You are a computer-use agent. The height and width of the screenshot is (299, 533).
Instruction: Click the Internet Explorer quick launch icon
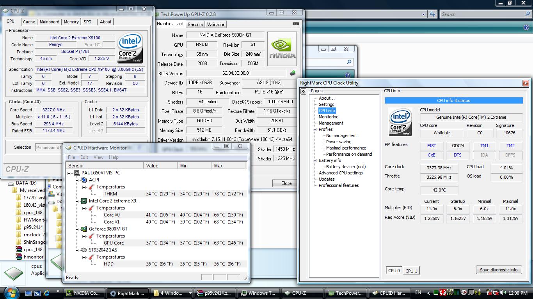47,293
